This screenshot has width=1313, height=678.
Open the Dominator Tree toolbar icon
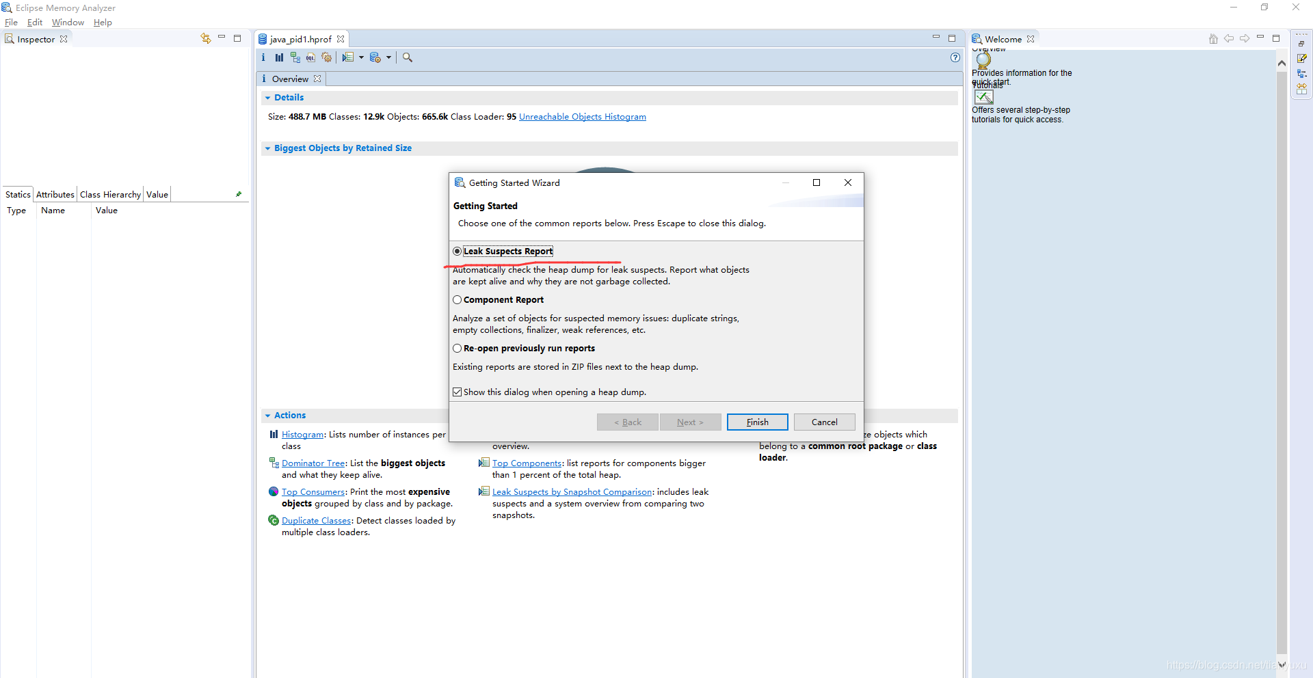295,57
